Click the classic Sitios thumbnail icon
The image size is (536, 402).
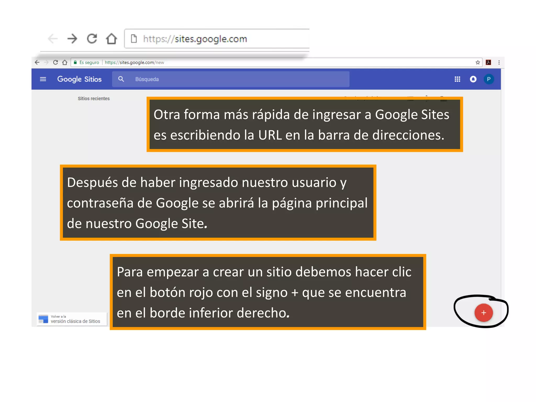coord(43,319)
